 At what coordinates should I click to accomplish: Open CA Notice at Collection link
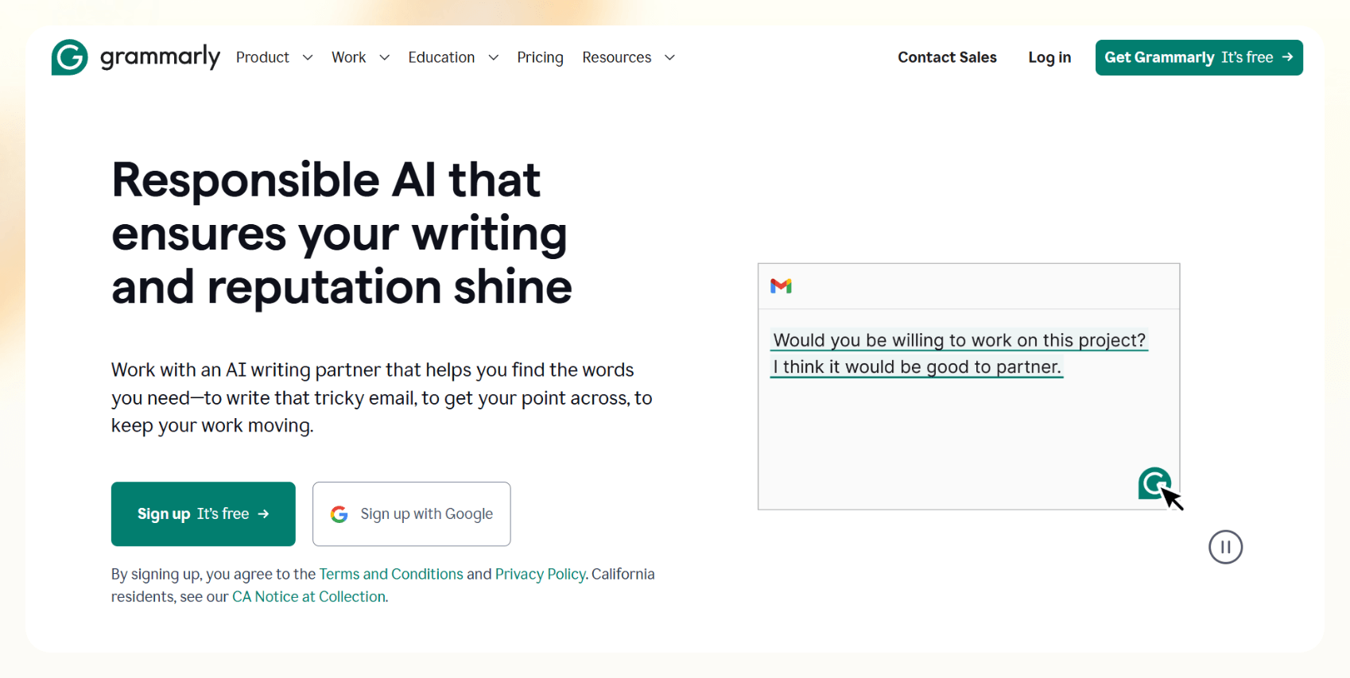(309, 596)
